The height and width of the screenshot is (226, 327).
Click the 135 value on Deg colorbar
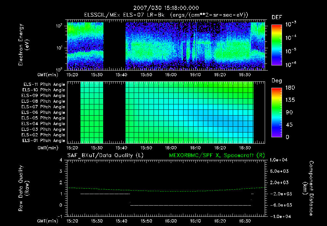pyautogui.click(x=290, y=100)
